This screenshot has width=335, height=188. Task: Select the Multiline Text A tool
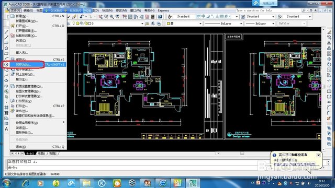(x=6, y=129)
